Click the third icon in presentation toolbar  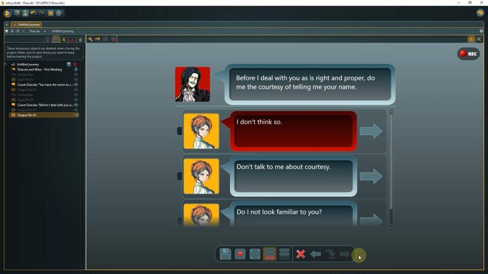[105, 39]
